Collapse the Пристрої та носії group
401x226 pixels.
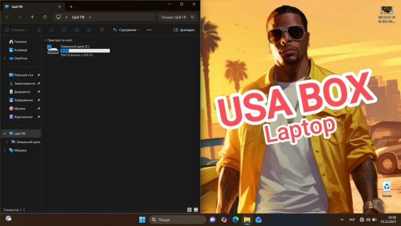(x=45, y=40)
